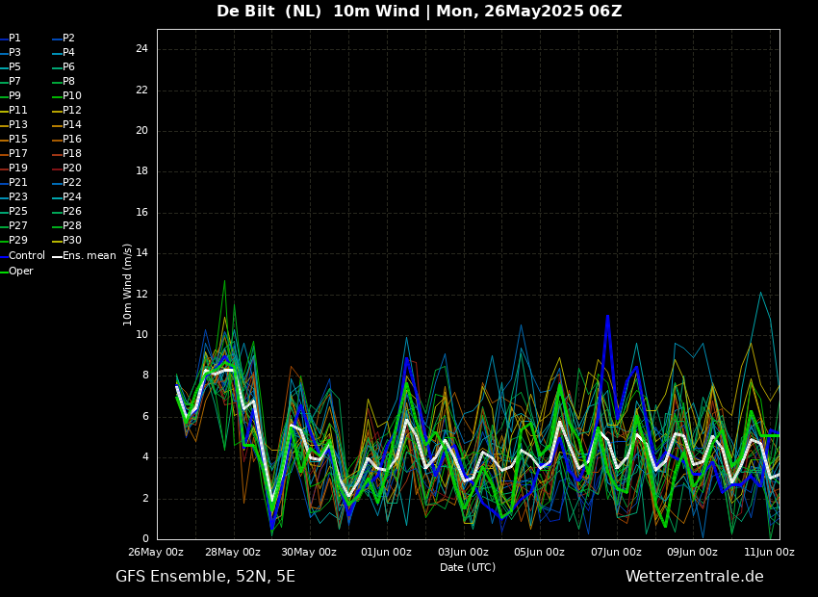The image size is (818, 597).
Task: Click the 26May 00z date tick label
Action: (x=157, y=553)
